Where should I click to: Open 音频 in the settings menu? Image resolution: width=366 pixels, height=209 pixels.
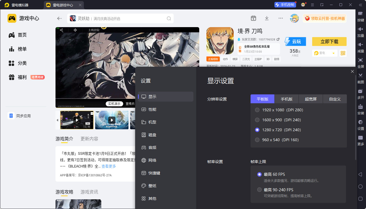(166, 148)
